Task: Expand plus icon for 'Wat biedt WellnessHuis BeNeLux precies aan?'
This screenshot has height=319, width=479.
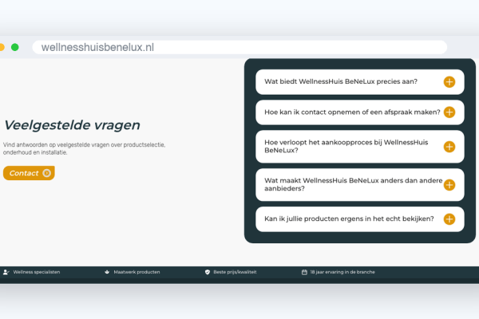Action: point(449,82)
